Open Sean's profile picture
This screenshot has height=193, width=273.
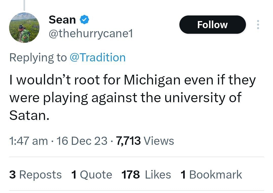[x=24, y=27]
